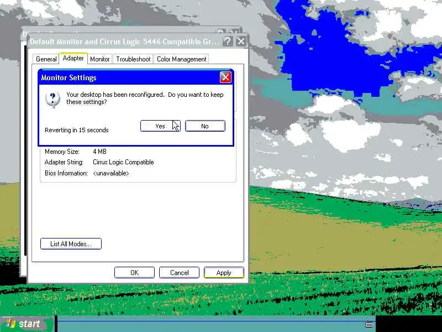Select the Memory Size '4 MB' value
This screenshot has width=442, height=332.
tap(99, 152)
